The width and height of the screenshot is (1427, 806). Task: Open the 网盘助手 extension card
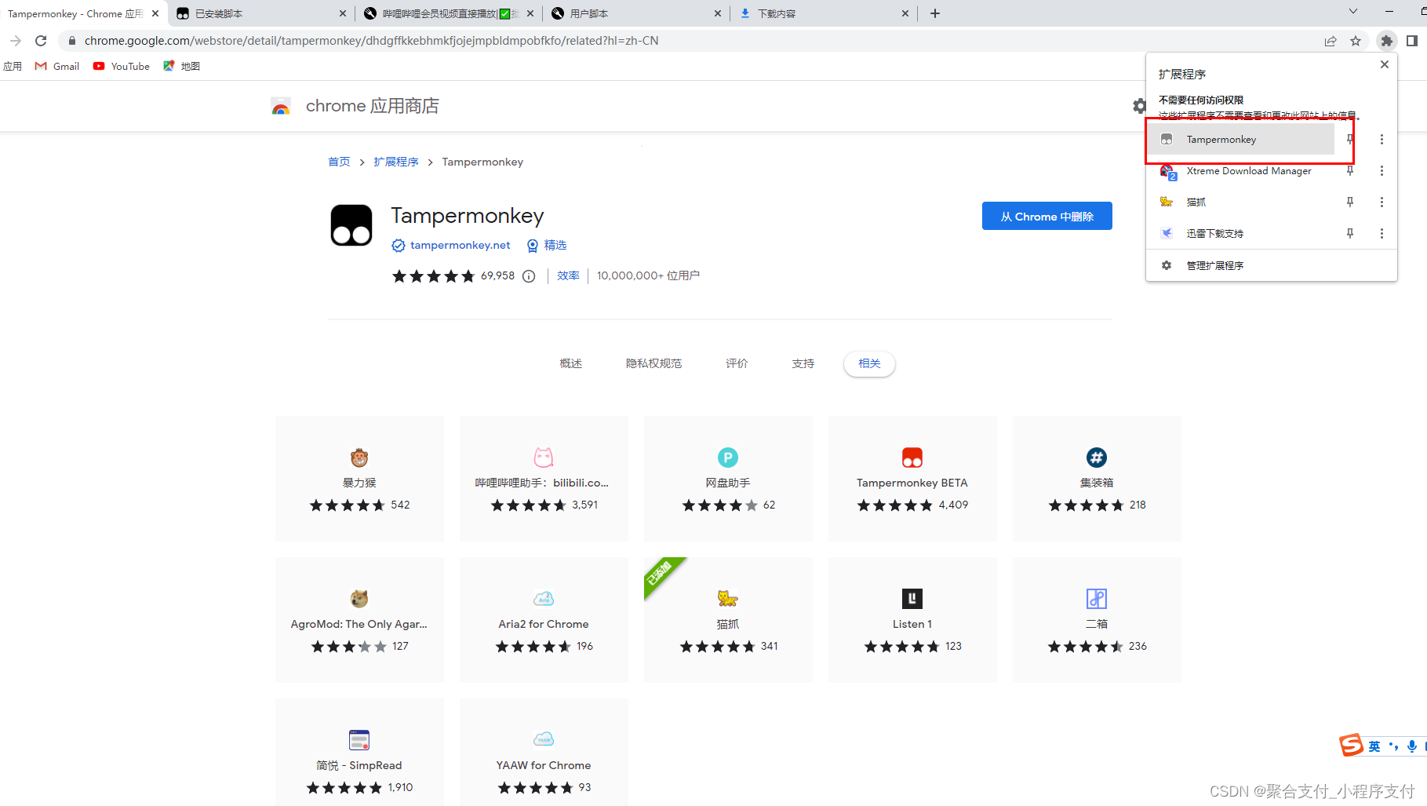[x=728, y=478]
